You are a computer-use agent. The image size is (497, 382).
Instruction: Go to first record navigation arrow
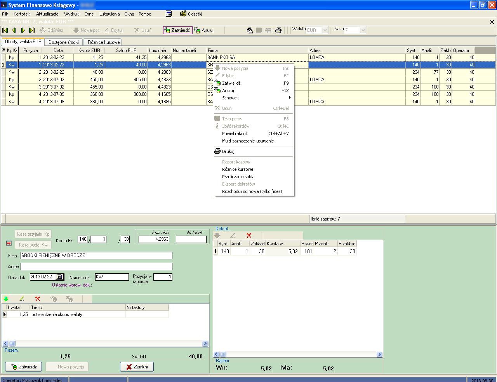click(5, 30)
